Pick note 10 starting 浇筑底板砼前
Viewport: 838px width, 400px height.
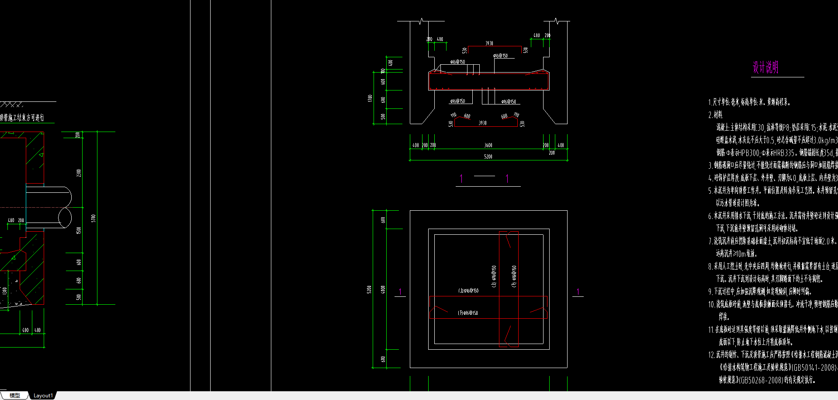773,304
